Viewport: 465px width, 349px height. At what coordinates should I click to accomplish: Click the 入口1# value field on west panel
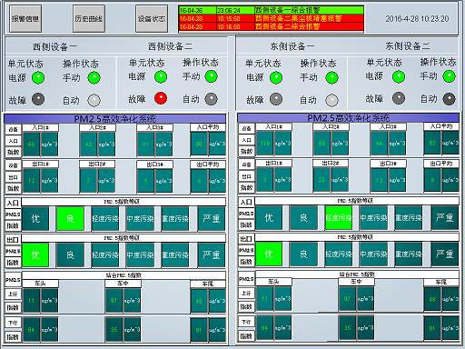click(32, 145)
